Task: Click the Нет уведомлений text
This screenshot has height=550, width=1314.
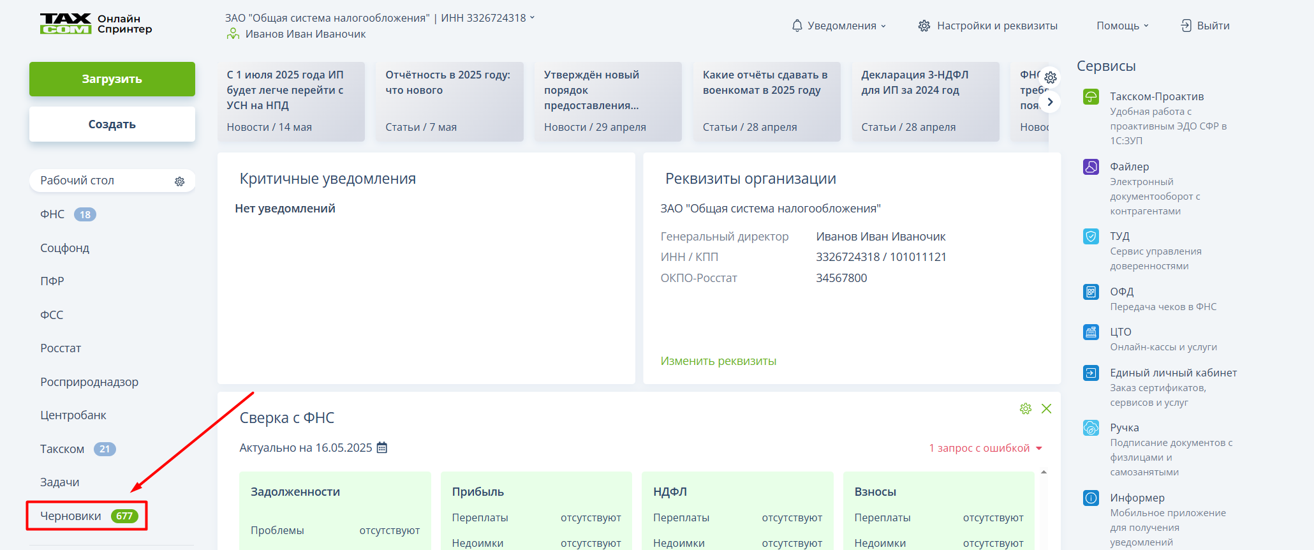Action: pos(285,209)
